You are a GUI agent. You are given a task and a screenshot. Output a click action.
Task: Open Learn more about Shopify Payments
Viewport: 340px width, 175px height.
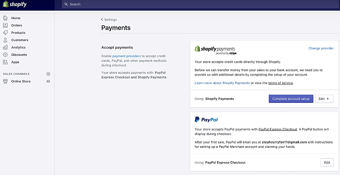coord(222,83)
